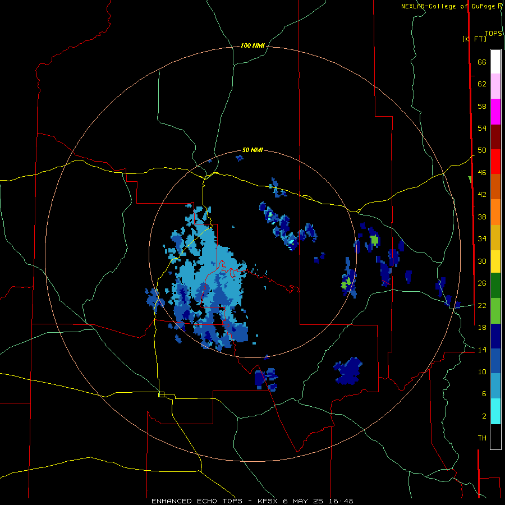Viewport: 505px width, 505px height.
Task: Click the legend value '22'
Action: pyautogui.click(x=482, y=305)
